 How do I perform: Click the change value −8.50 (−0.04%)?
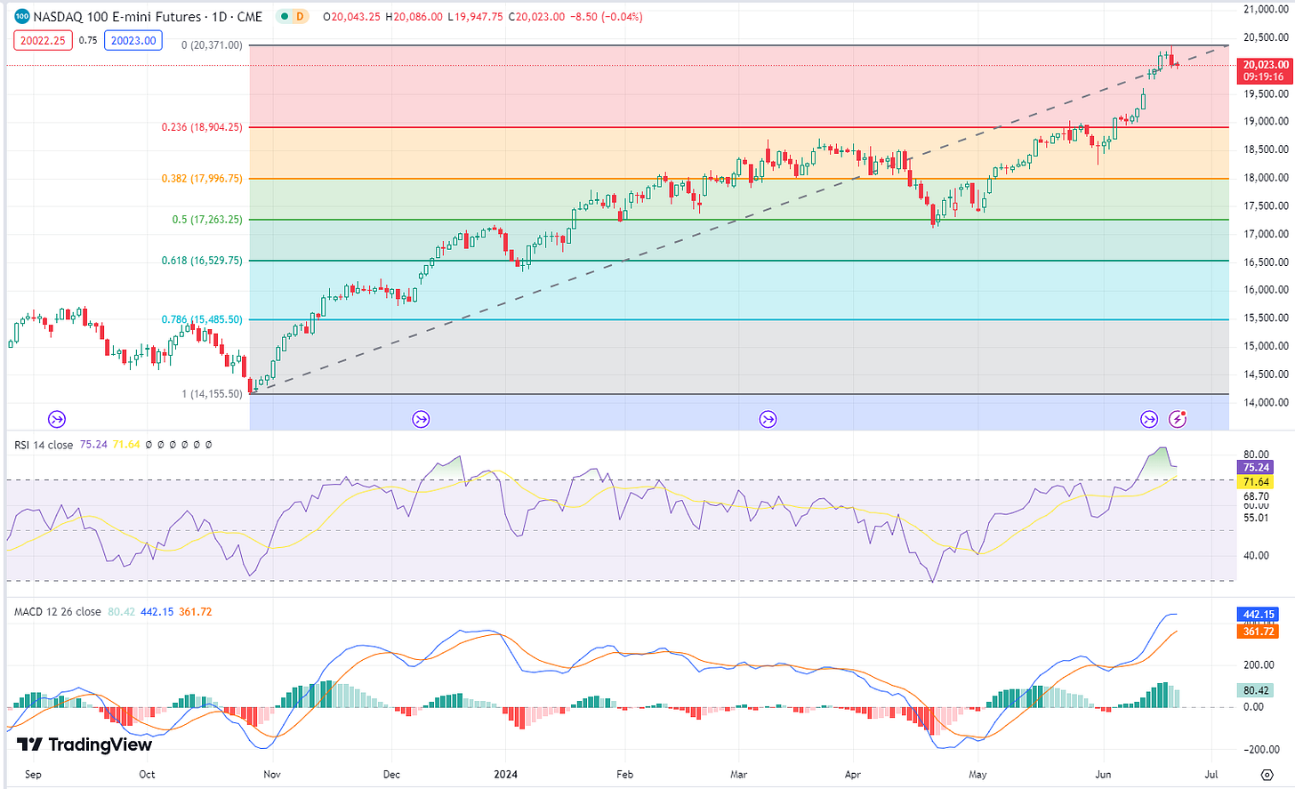point(607,17)
